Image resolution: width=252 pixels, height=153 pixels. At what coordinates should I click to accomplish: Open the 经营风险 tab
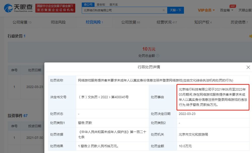click(x=94, y=22)
